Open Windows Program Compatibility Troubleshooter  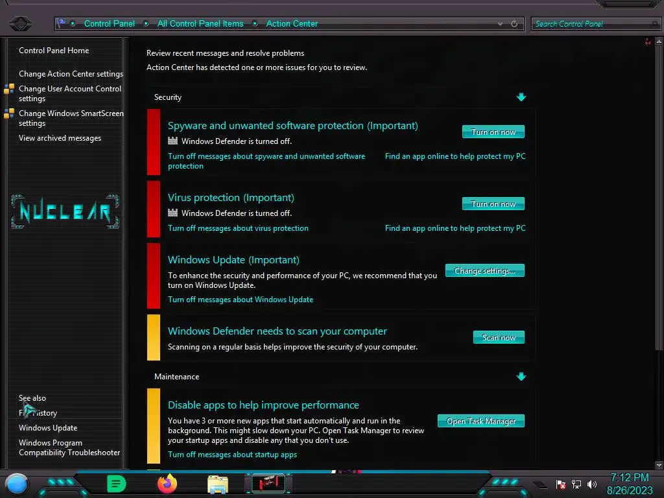(x=69, y=447)
